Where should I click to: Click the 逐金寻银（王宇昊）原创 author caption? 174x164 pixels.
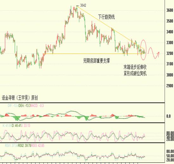click(x=20, y=98)
